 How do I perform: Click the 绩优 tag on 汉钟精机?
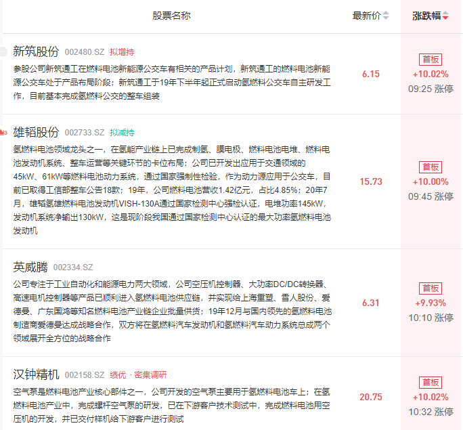pyautogui.click(x=118, y=374)
